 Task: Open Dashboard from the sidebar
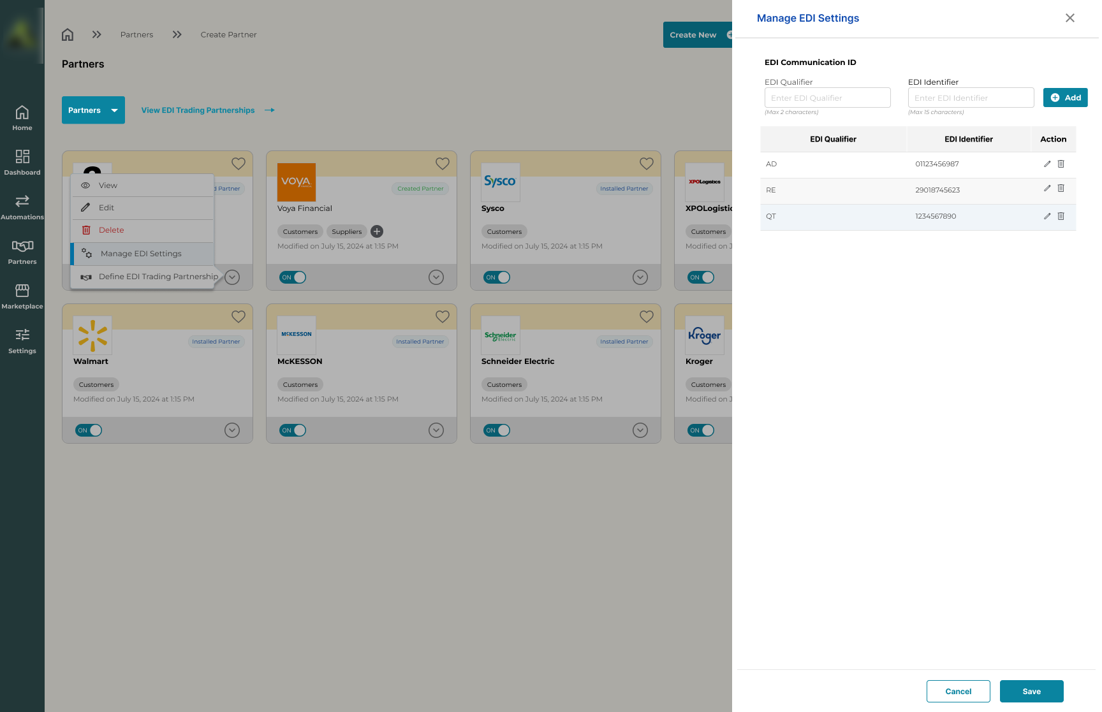22,163
